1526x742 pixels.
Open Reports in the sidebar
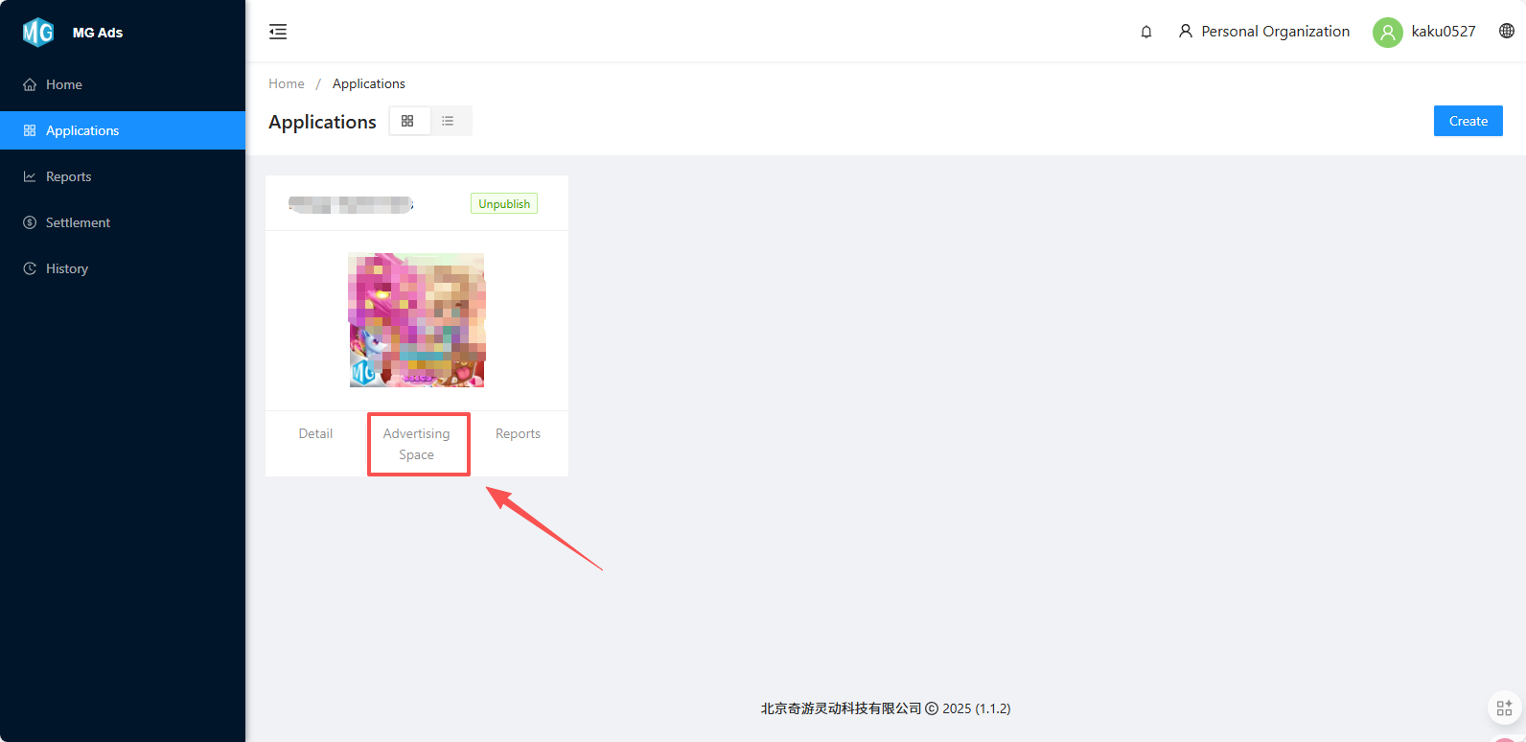point(69,176)
